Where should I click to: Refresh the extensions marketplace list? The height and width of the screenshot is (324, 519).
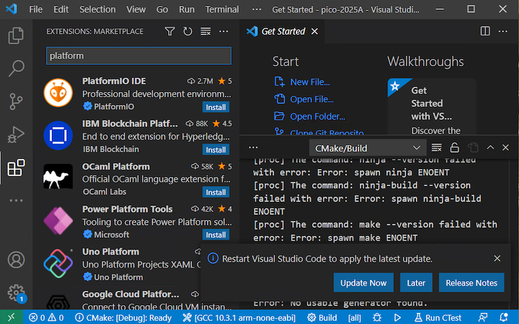pyautogui.click(x=187, y=31)
